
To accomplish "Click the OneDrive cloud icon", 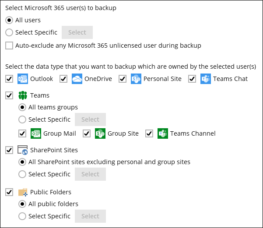I will click(77, 79).
